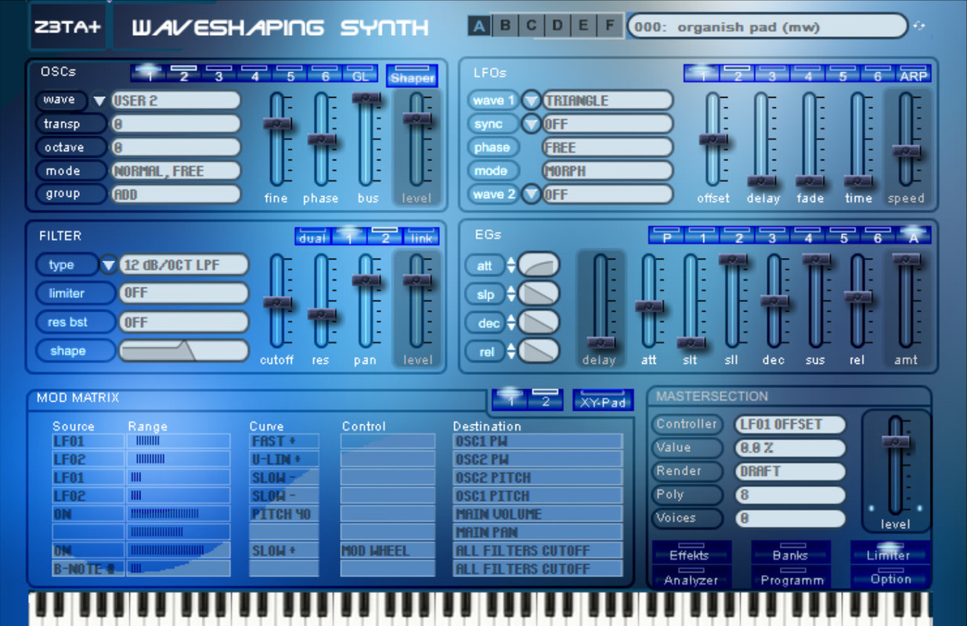
Task: Step the att curve selector arrows
Action: (511, 265)
